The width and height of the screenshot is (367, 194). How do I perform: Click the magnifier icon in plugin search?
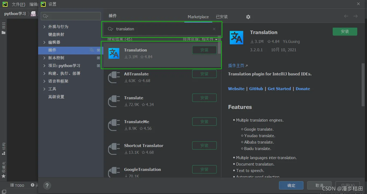[x=110, y=29]
